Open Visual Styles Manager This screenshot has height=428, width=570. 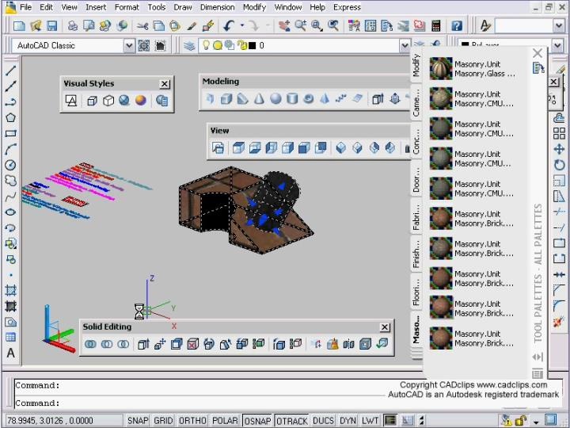161,101
